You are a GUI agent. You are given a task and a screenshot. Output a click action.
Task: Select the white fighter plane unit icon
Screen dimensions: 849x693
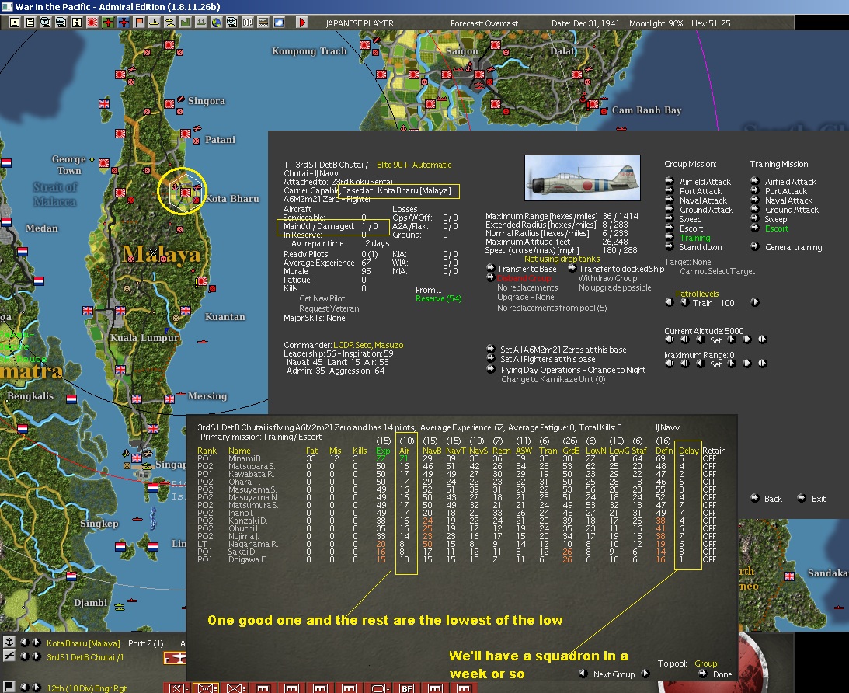(175, 658)
